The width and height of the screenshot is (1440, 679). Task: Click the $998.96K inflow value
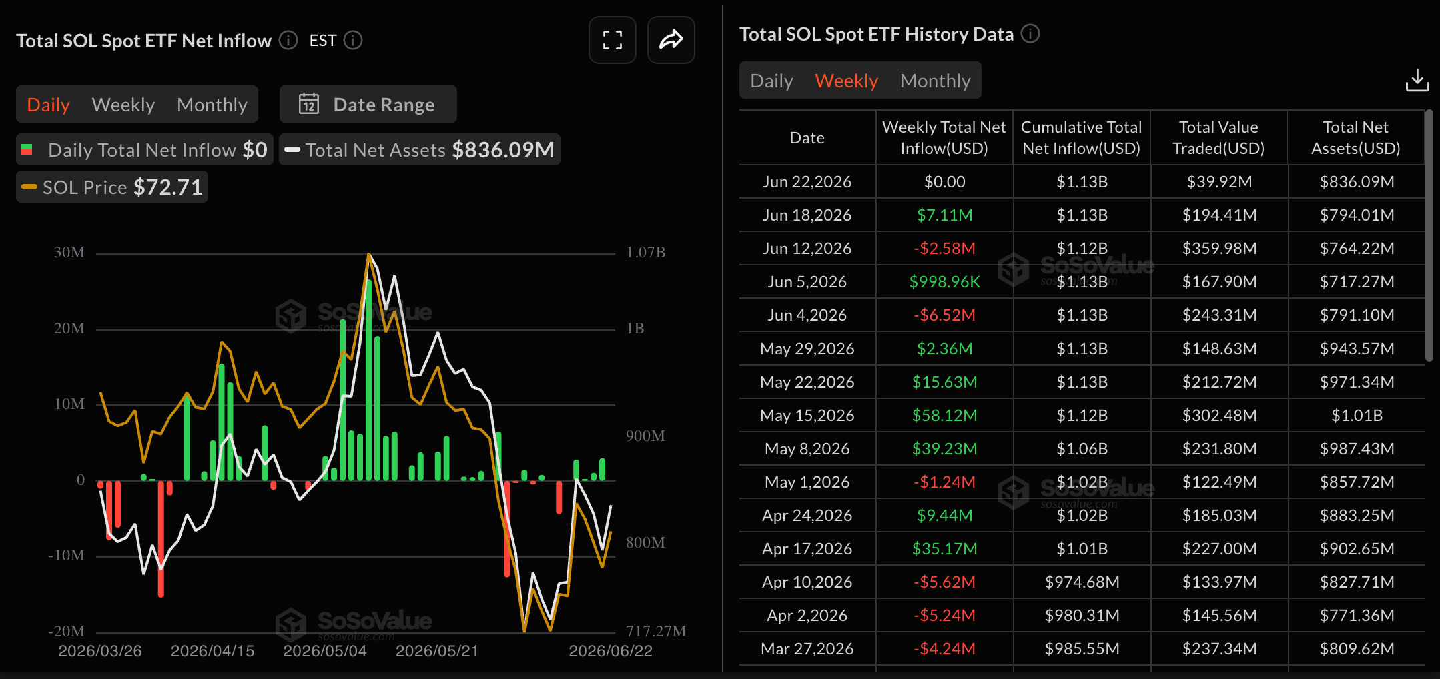(x=944, y=282)
